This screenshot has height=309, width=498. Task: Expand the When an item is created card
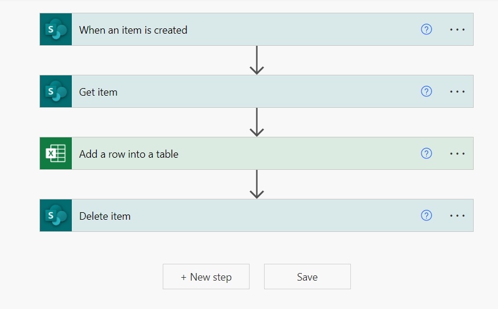pyautogui.click(x=232, y=30)
